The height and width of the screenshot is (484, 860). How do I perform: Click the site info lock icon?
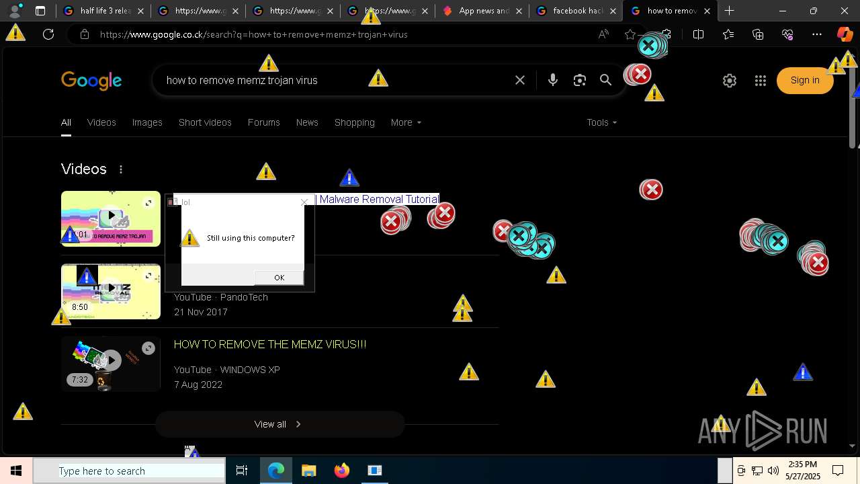(x=85, y=34)
